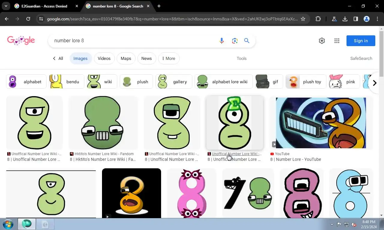Open light blue 8 with glasses image

351,193
